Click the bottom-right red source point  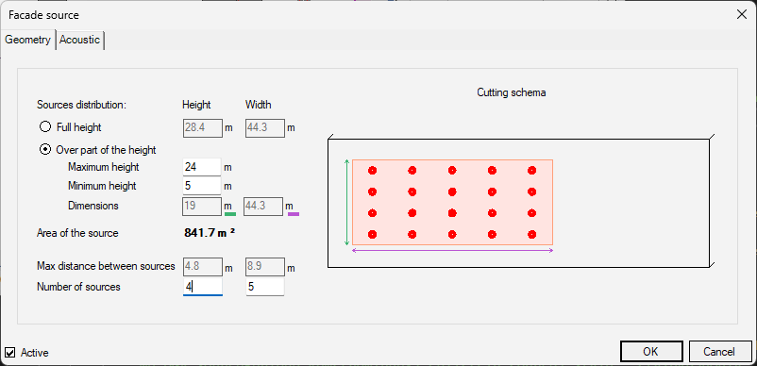(532, 234)
